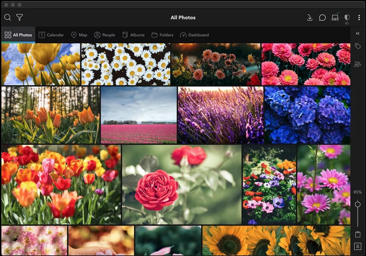The image size is (366, 256).
Task: Switch to the Map tab
Action: pyautogui.click(x=79, y=35)
